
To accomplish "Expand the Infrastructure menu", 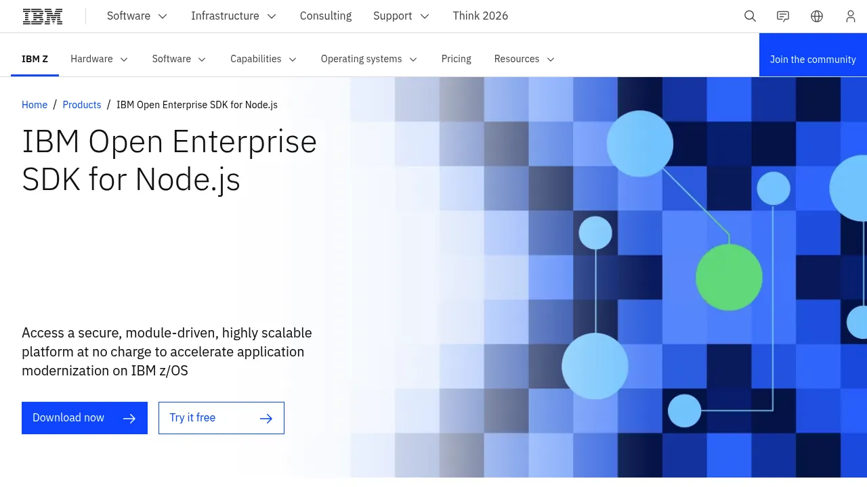I will (234, 16).
